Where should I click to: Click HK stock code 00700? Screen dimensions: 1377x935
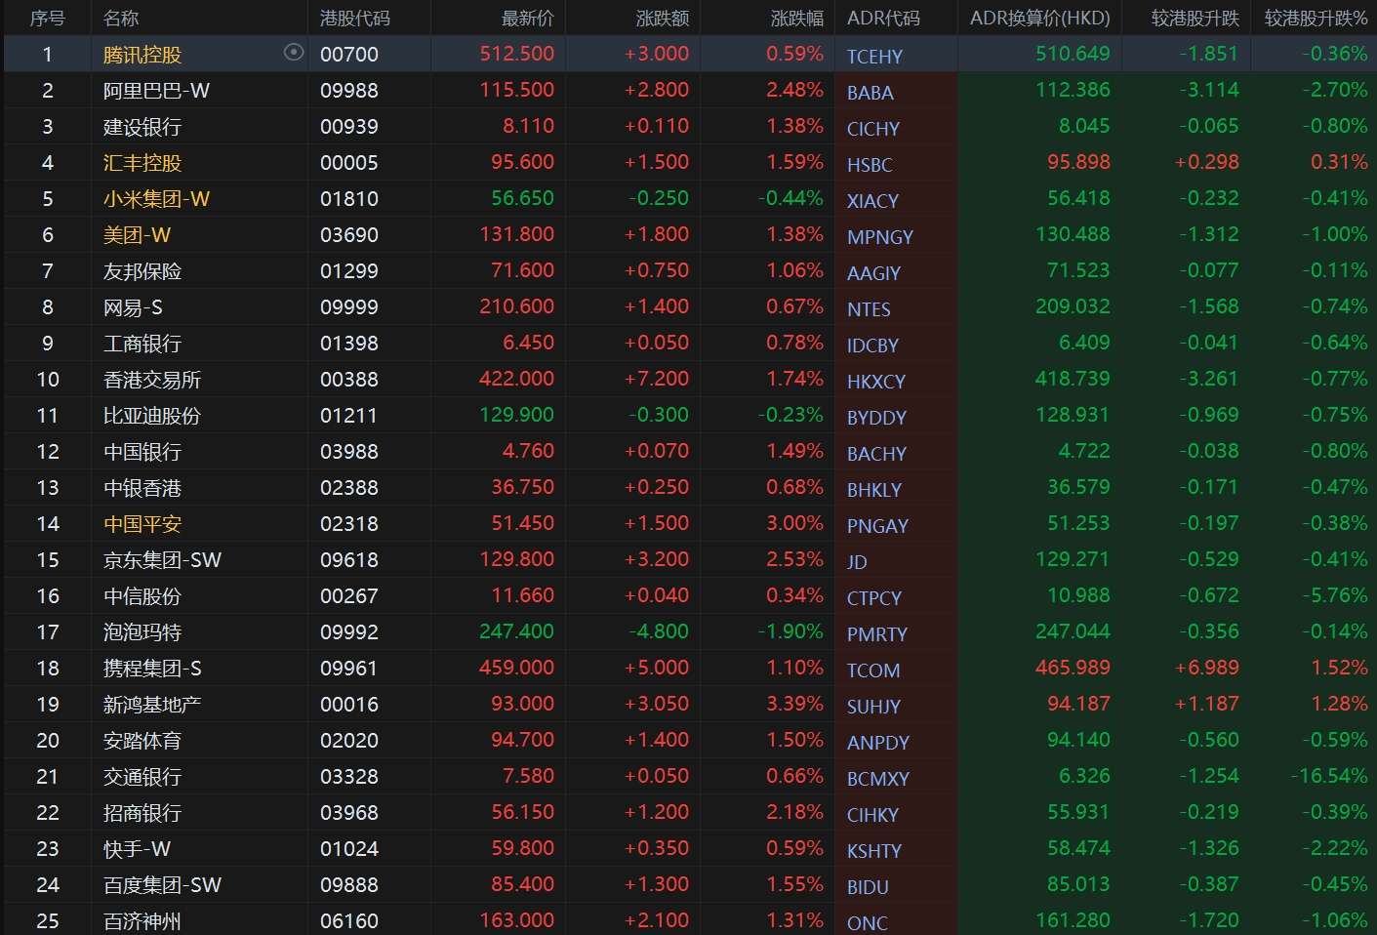pyautogui.click(x=349, y=55)
